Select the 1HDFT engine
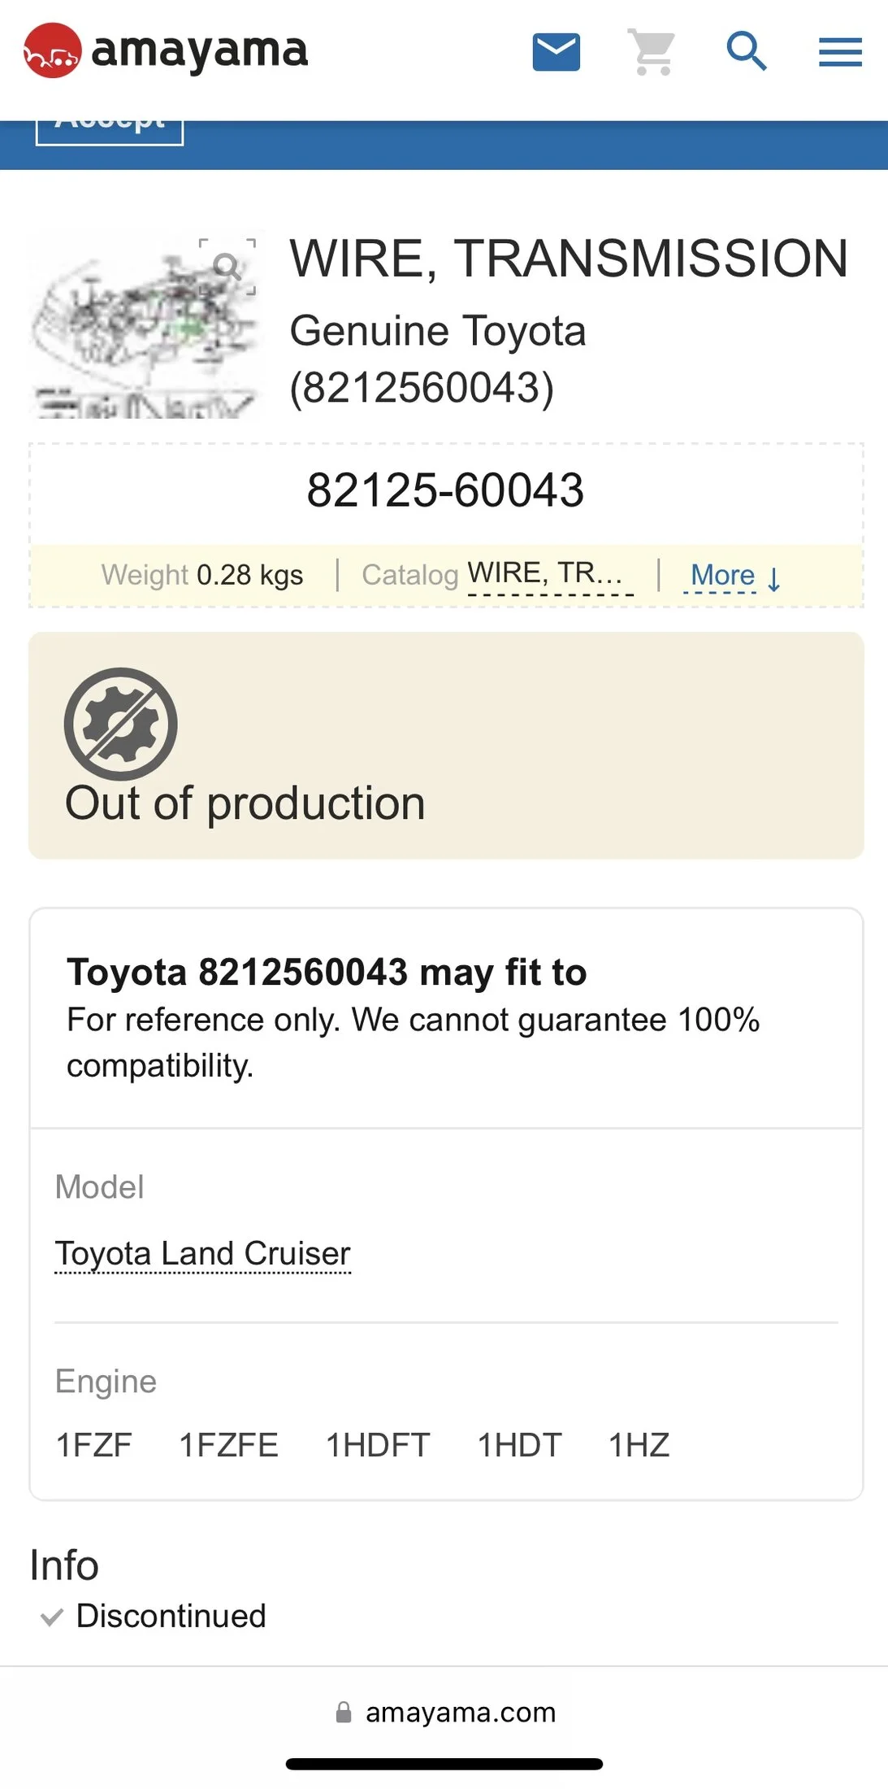 (x=378, y=1445)
